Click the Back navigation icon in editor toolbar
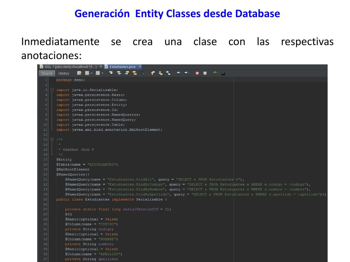The image size is (350, 262). (87, 73)
